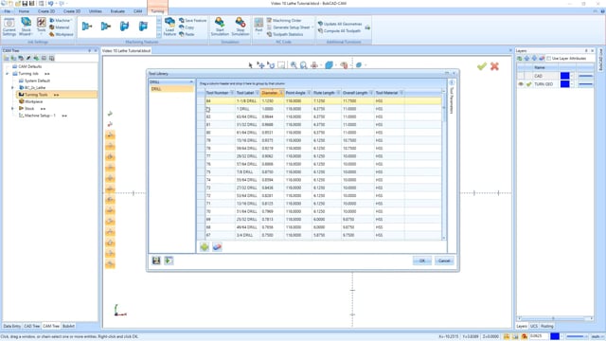
Task: Switch to the Turning ribbon tab
Action: (x=157, y=11)
